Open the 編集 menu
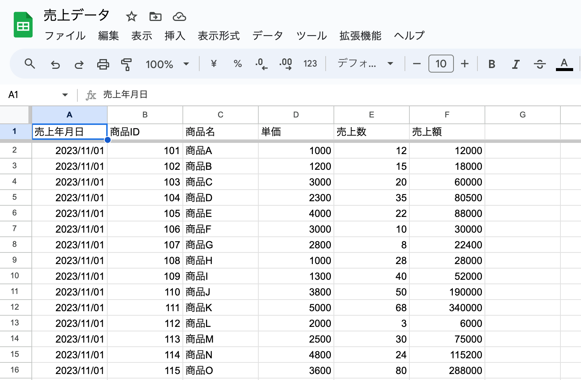Image resolution: width=581 pixels, height=380 pixels. point(108,36)
